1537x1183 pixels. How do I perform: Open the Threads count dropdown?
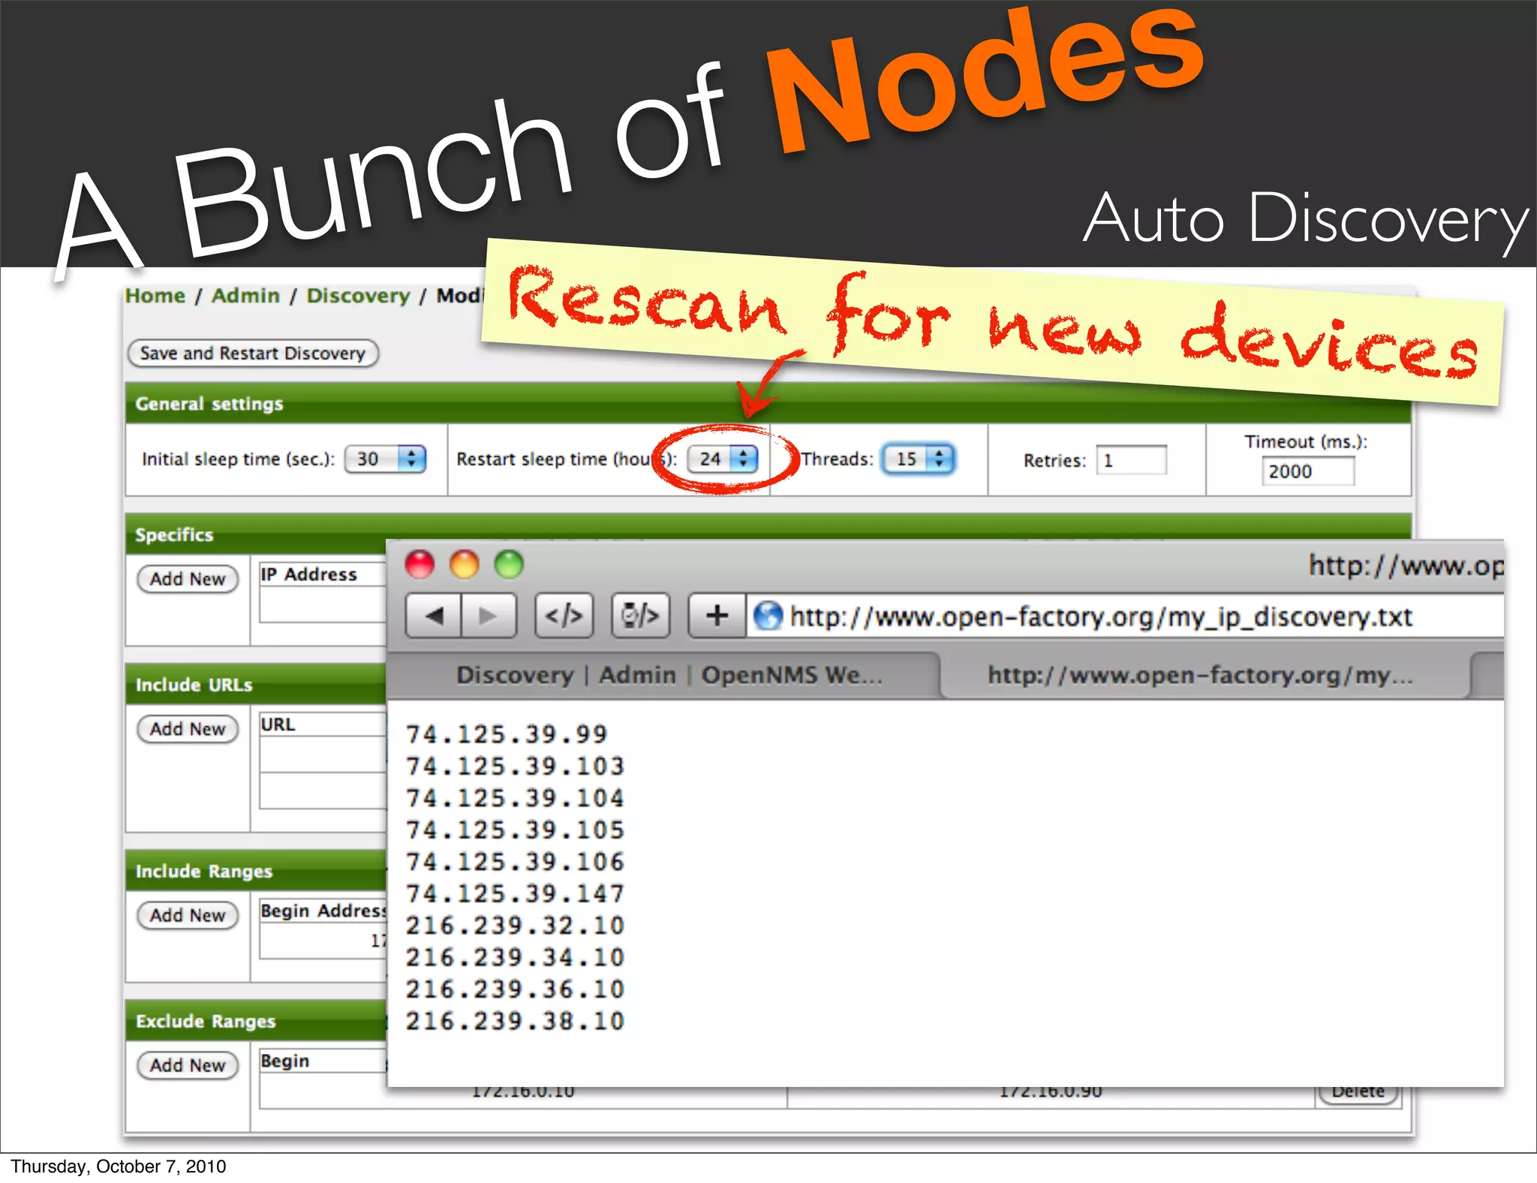click(919, 459)
